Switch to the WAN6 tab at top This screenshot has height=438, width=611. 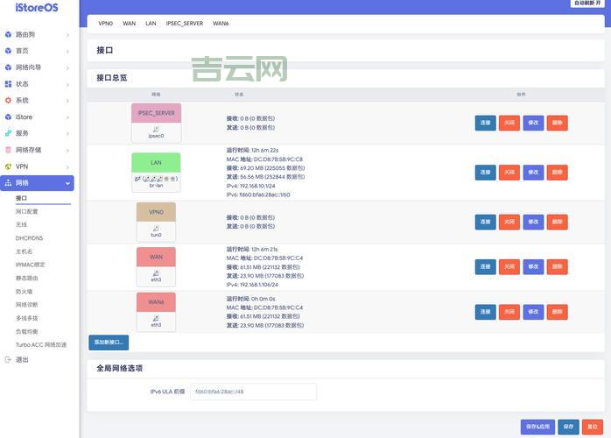221,24
